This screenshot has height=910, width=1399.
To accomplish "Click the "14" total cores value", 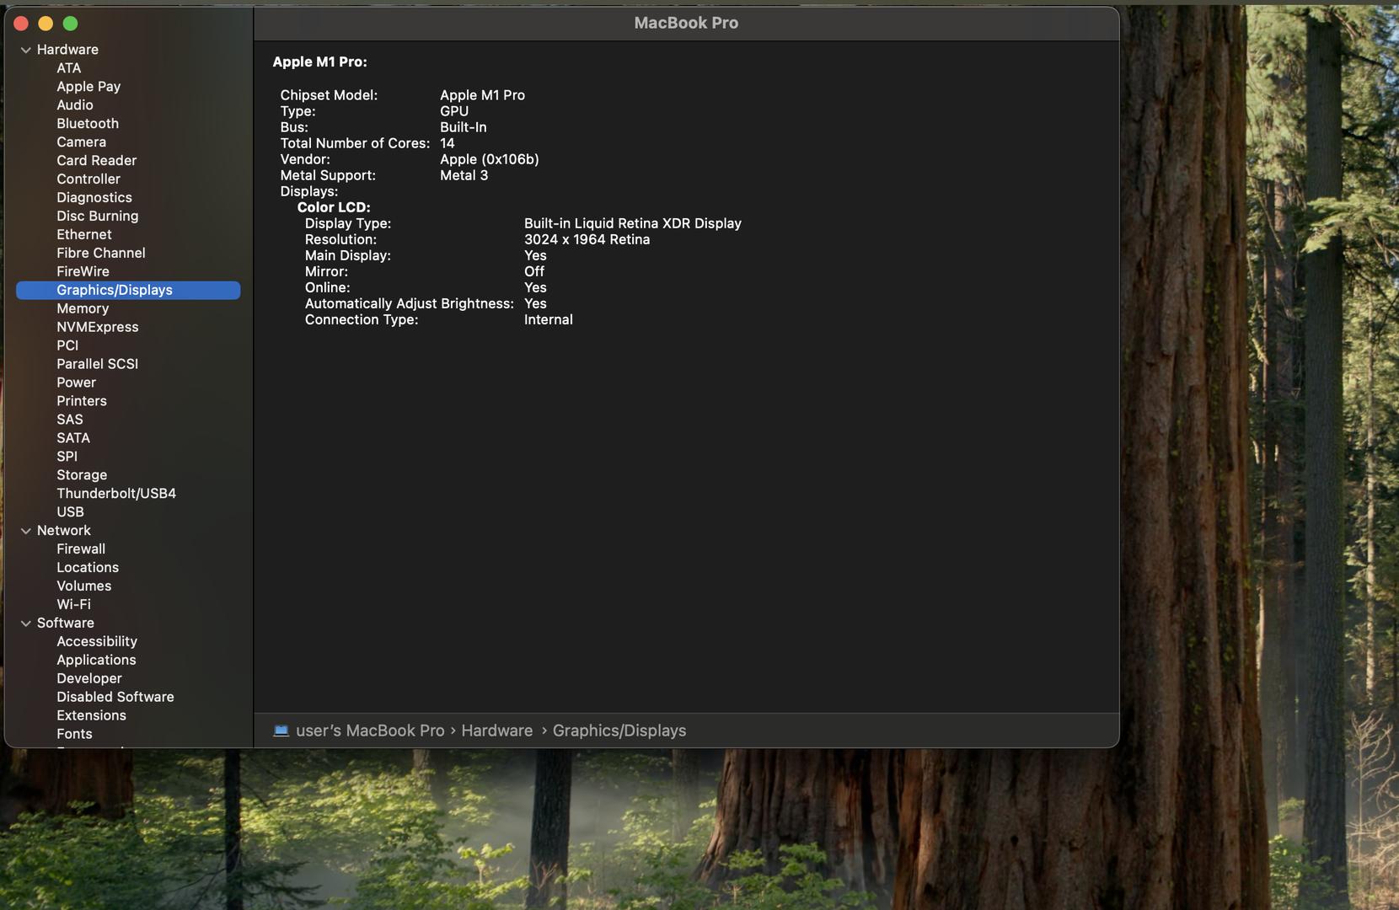I will pos(448,144).
